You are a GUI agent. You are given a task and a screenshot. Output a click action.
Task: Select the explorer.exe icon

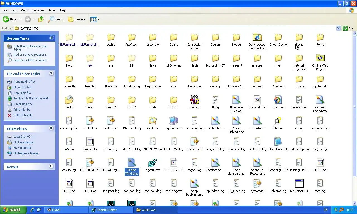pos(173,121)
